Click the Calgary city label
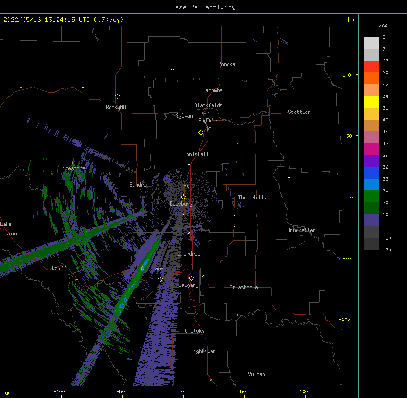 click(x=188, y=285)
